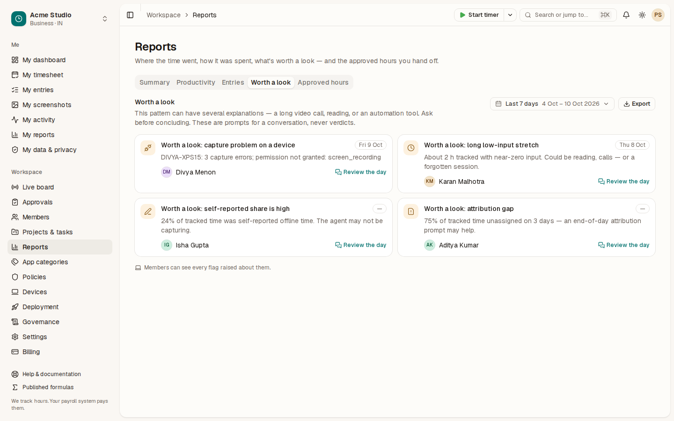Switch to the Summary tab
674x421 pixels.
(154, 82)
